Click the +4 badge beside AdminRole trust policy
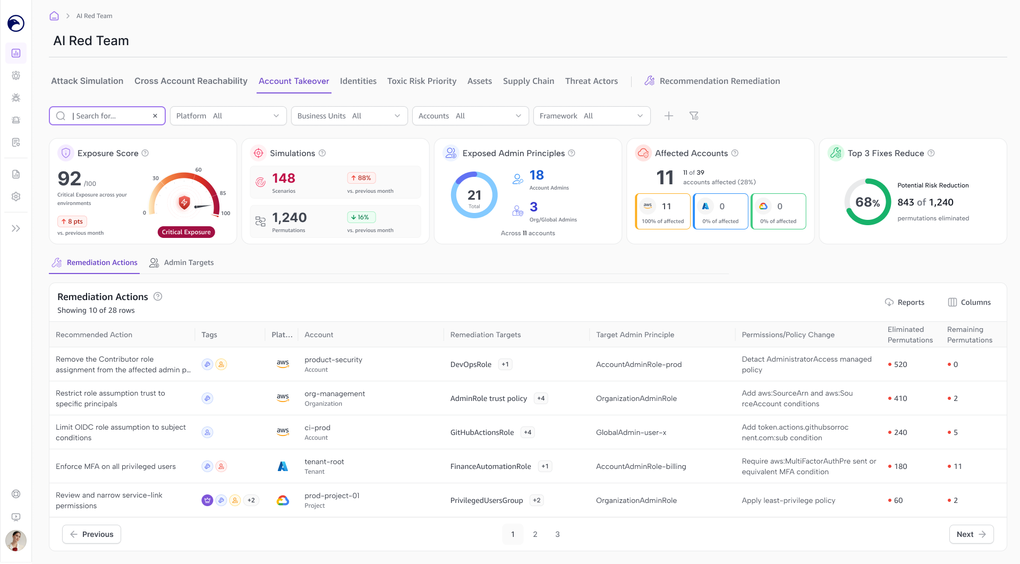 tap(541, 398)
